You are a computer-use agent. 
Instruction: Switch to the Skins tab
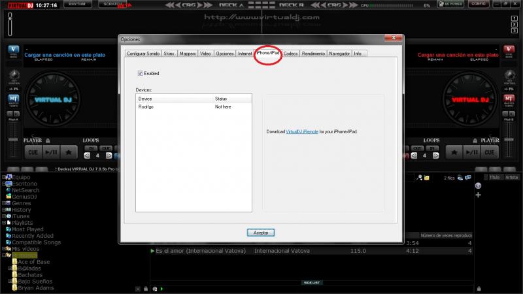coord(169,54)
